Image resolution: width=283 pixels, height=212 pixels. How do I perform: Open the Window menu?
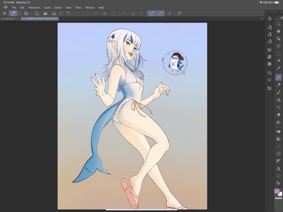tap(90, 7)
